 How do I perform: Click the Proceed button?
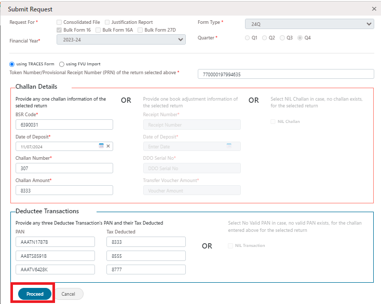tap(35, 294)
